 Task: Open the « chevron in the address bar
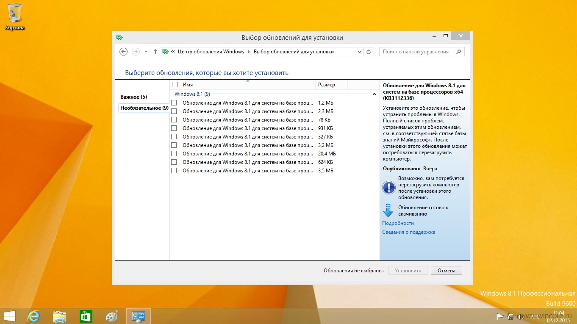(173, 52)
